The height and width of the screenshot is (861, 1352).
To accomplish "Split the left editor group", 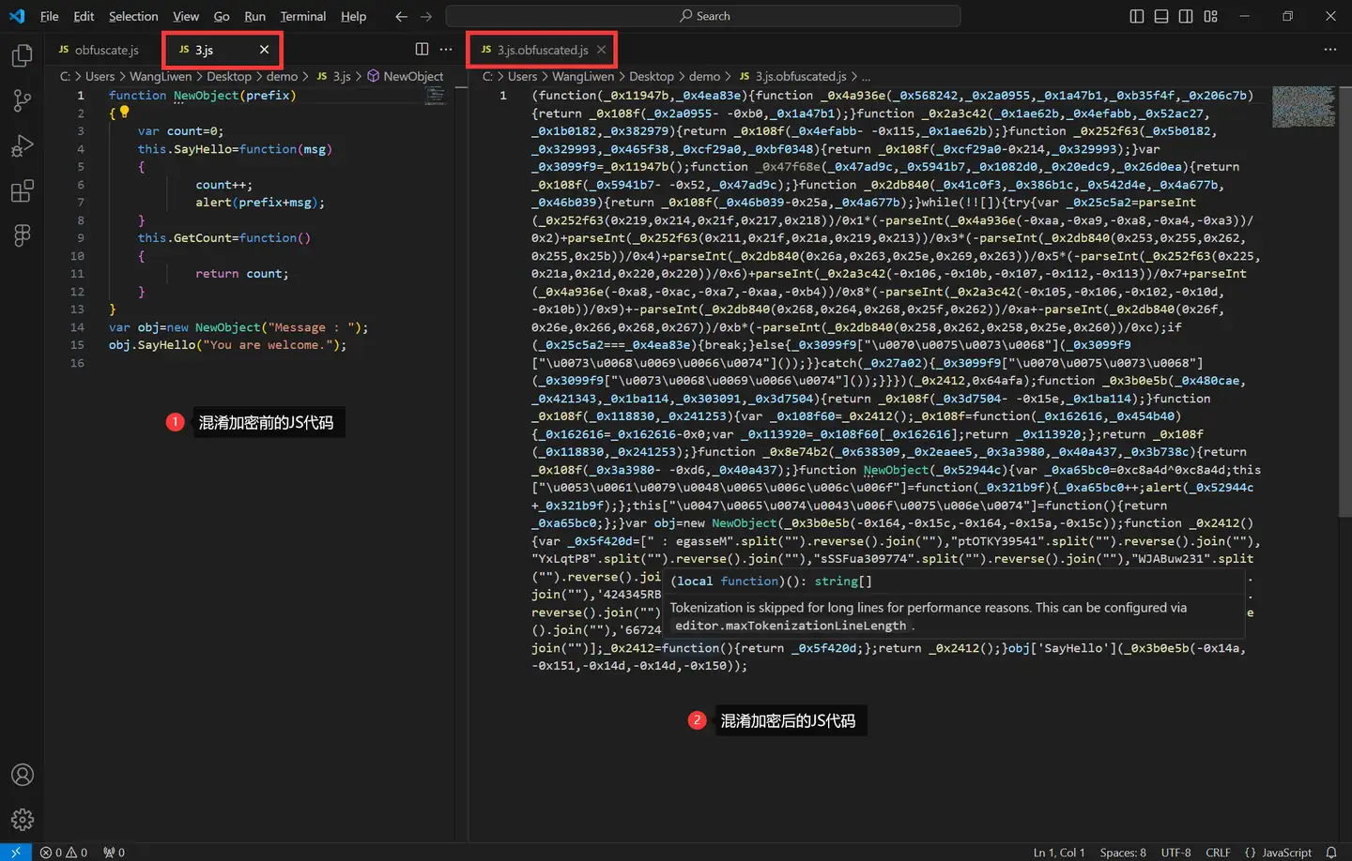I will (x=422, y=49).
